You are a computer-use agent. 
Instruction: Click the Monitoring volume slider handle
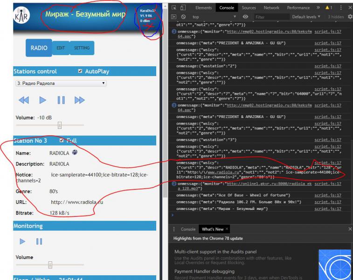coord(50,265)
